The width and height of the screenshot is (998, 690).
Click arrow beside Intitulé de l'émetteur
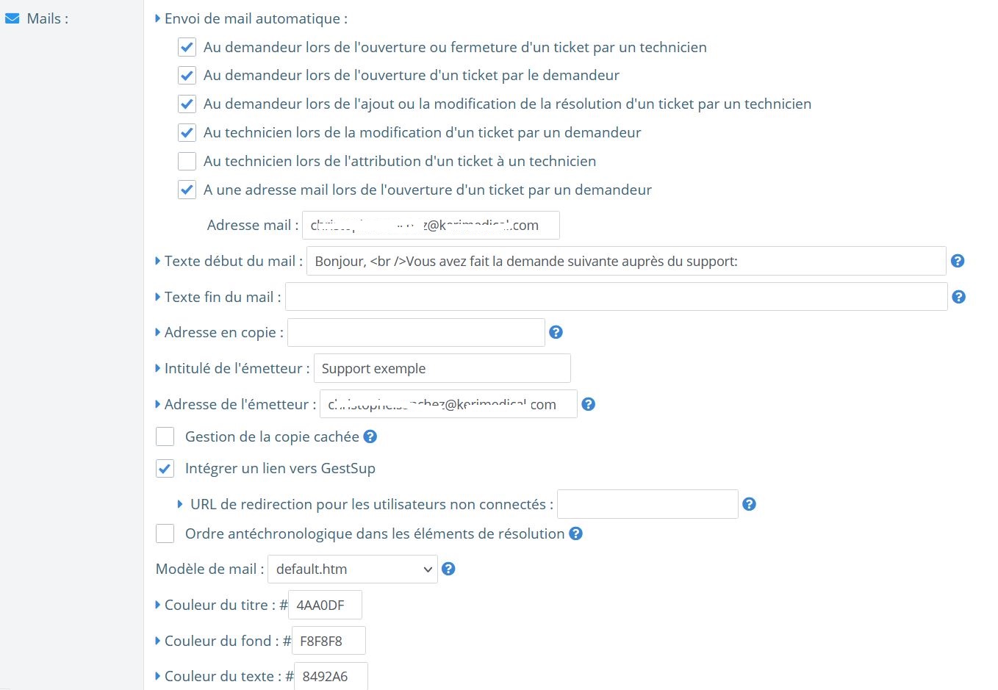[x=158, y=368]
